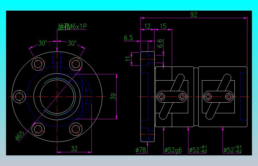Click the 12 flange width dimension
258x166 pixels.
(147, 26)
